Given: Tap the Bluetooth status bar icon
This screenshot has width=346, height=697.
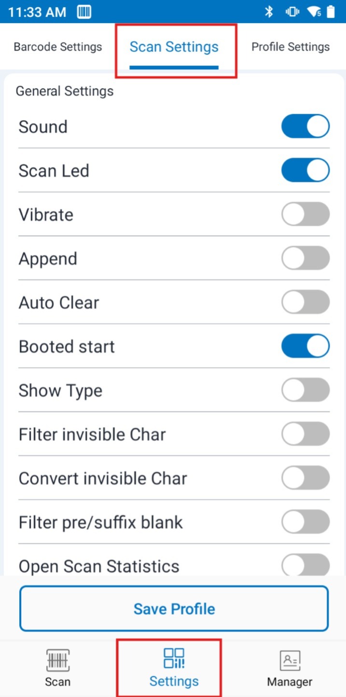Looking at the screenshot, I should pos(269,12).
